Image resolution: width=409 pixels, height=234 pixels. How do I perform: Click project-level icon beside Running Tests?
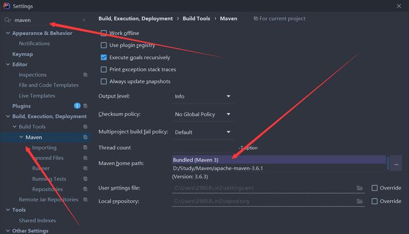(85, 178)
